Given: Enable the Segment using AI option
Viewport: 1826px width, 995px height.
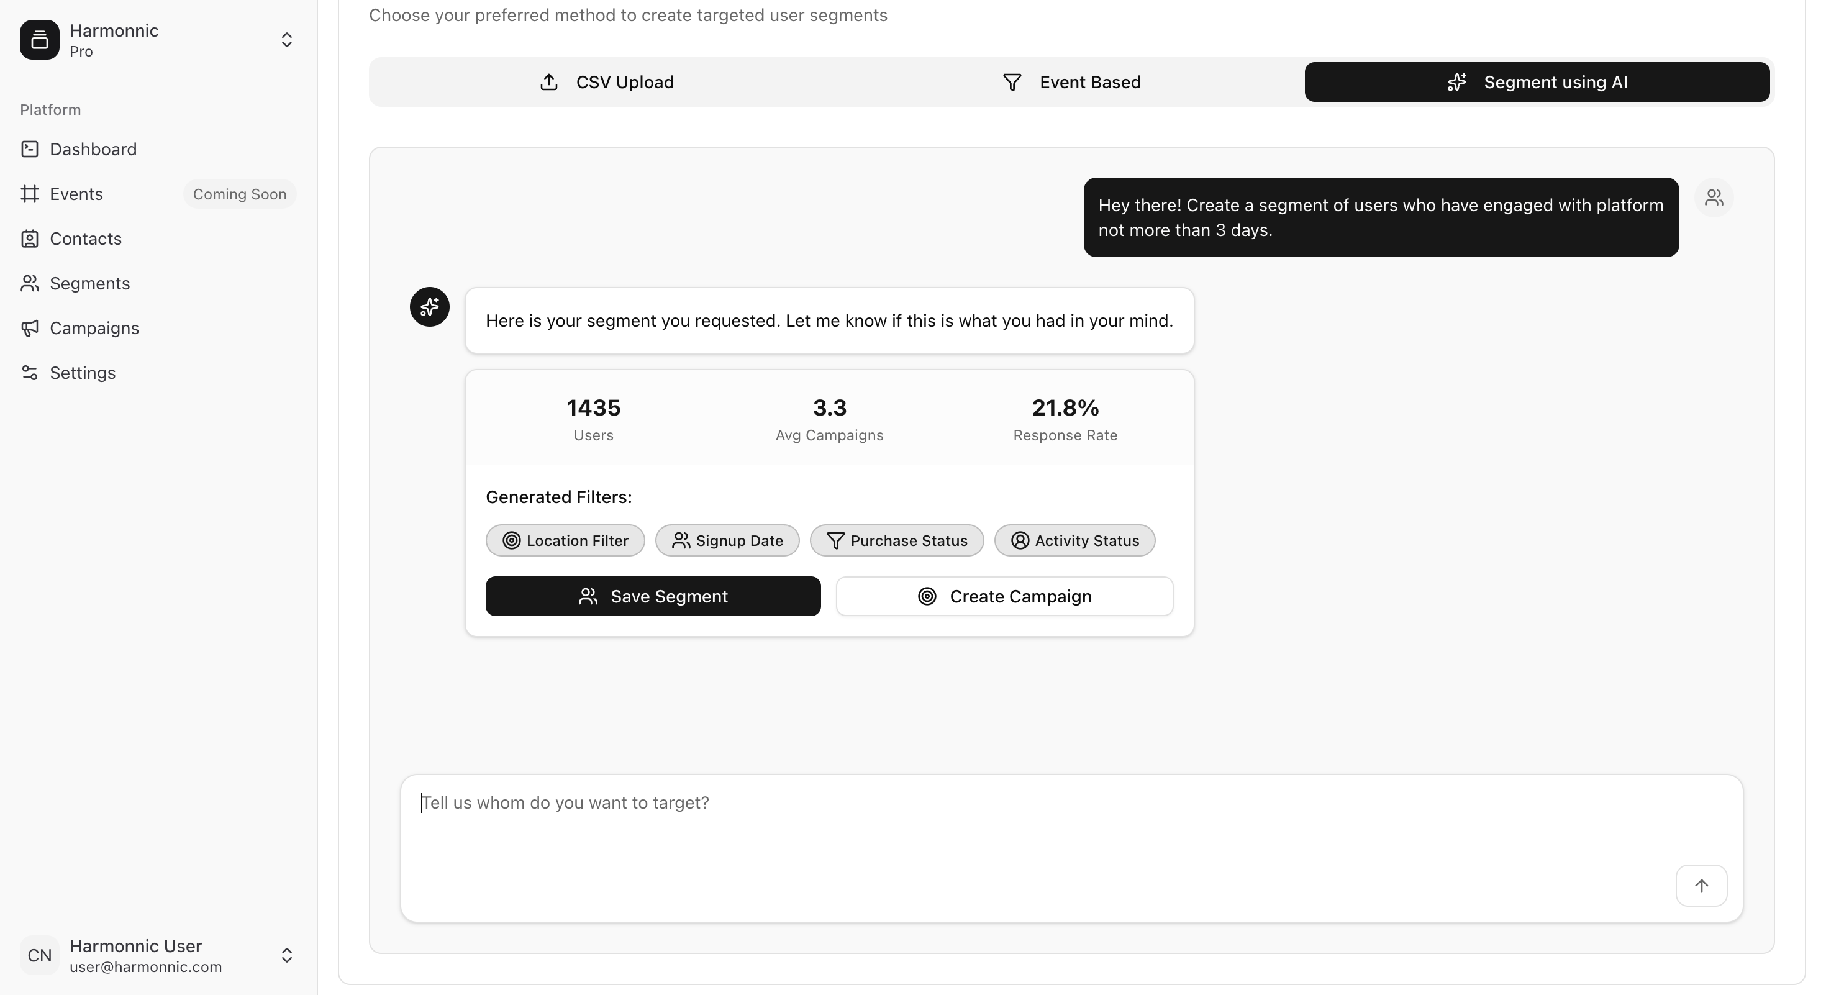Looking at the screenshot, I should click(x=1537, y=81).
